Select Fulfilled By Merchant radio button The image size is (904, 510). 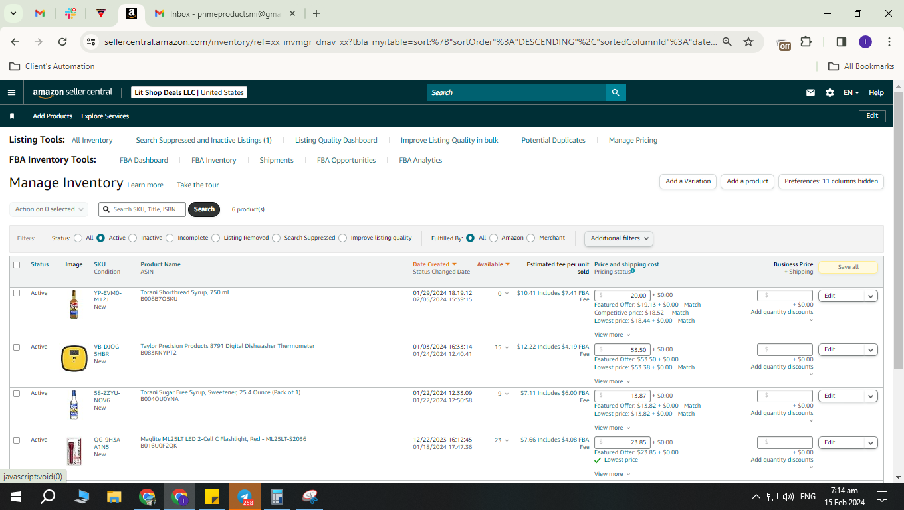point(530,238)
